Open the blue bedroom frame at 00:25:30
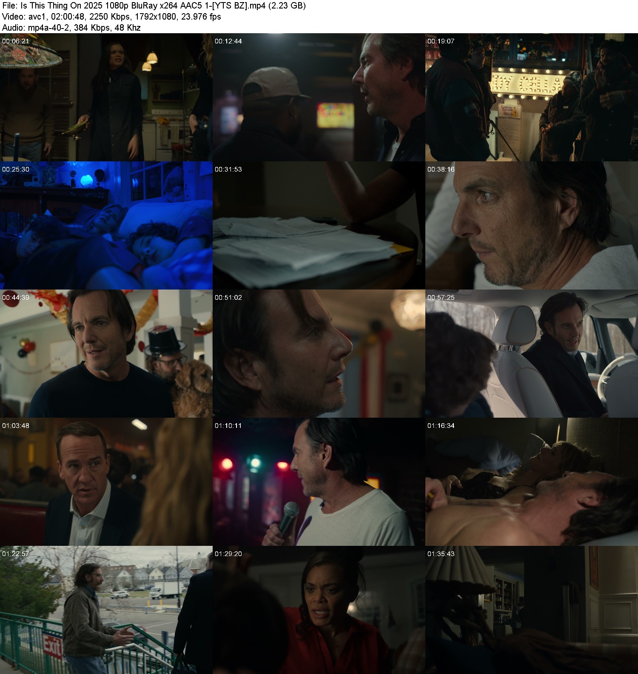The width and height of the screenshot is (638, 674). (106, 226)
